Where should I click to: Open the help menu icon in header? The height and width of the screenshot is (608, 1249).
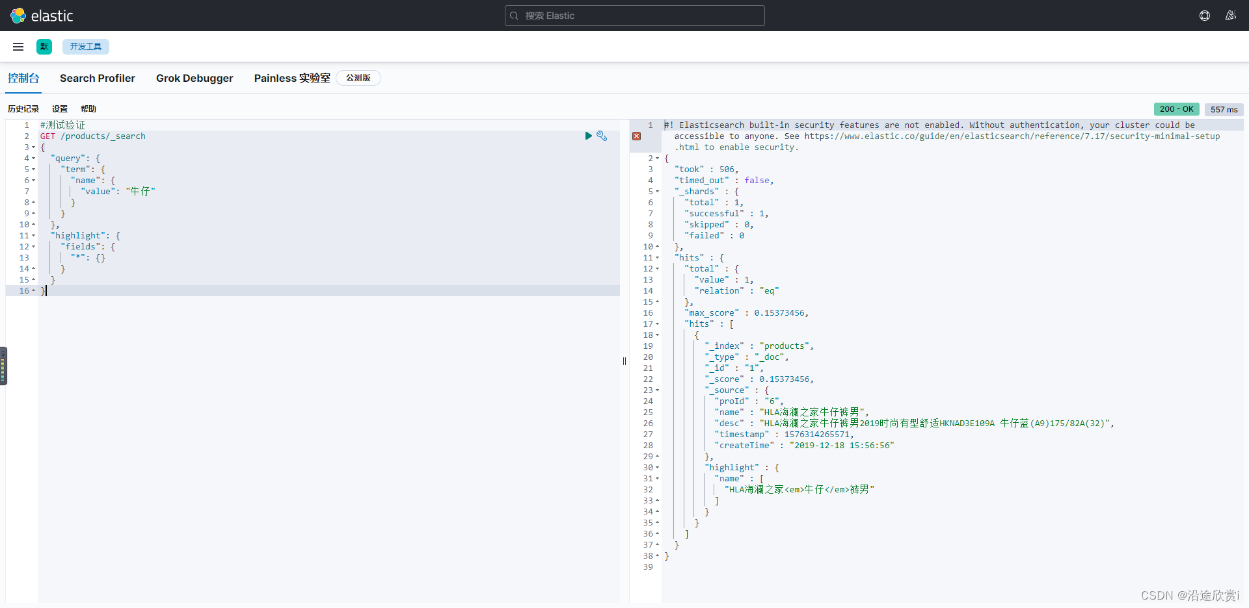click(1205, 16)
